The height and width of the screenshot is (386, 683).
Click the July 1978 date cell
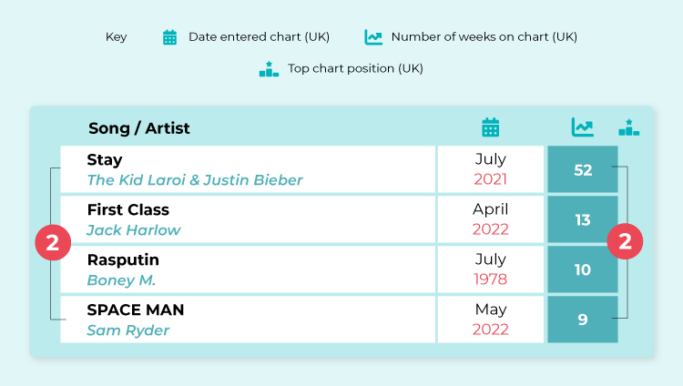click(491, 269)
